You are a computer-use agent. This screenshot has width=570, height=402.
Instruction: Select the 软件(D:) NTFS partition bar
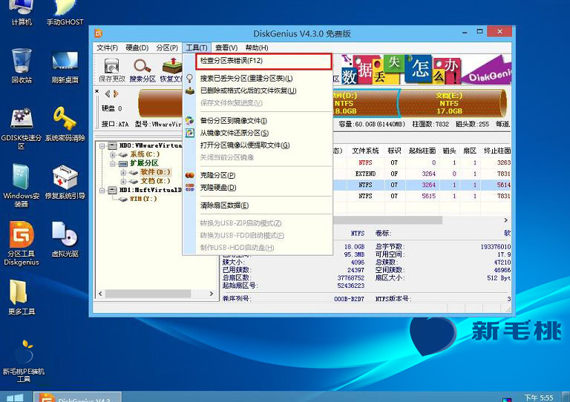(365, 104)
